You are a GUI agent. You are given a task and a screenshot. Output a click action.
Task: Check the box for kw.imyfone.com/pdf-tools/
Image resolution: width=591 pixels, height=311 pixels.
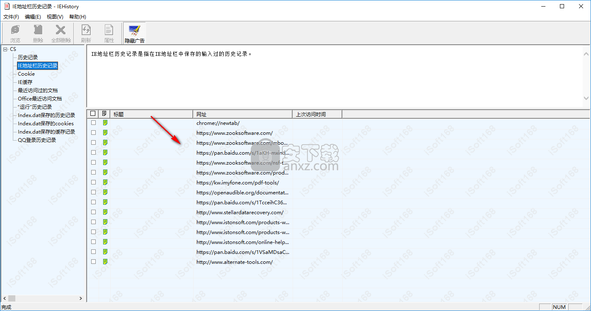click(x=93, y=182)
